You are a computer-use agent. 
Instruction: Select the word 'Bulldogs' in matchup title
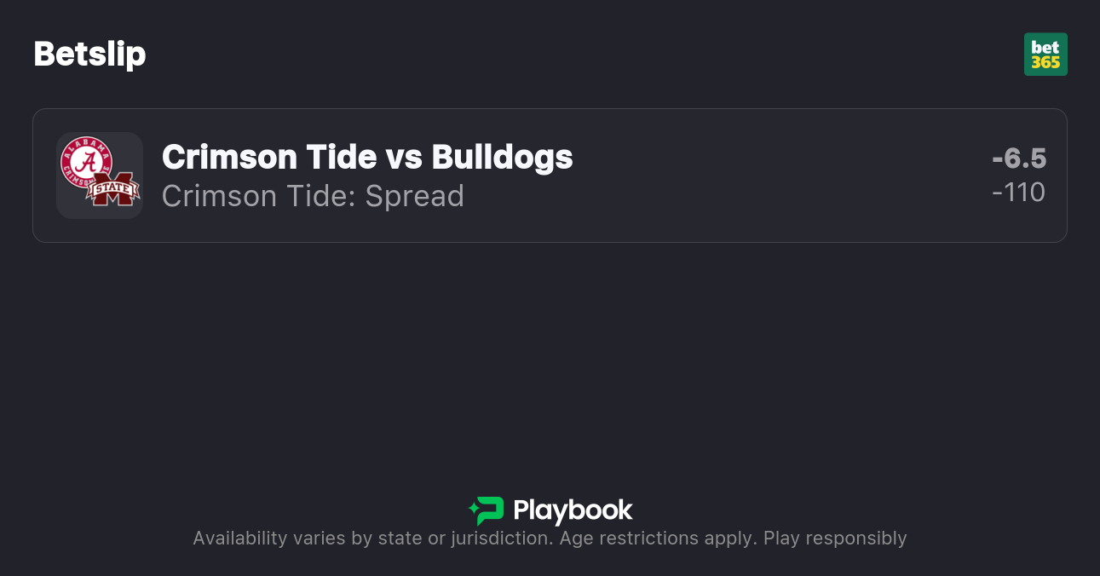click(x=502, y=157)
